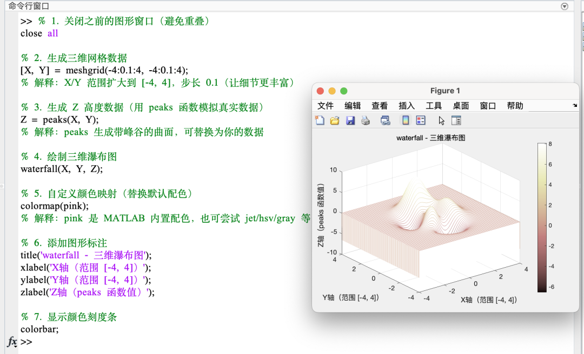This screenshot has height=354, width=584.
Task: Click the 'colorbar;' command line
Action: point(39,330)
